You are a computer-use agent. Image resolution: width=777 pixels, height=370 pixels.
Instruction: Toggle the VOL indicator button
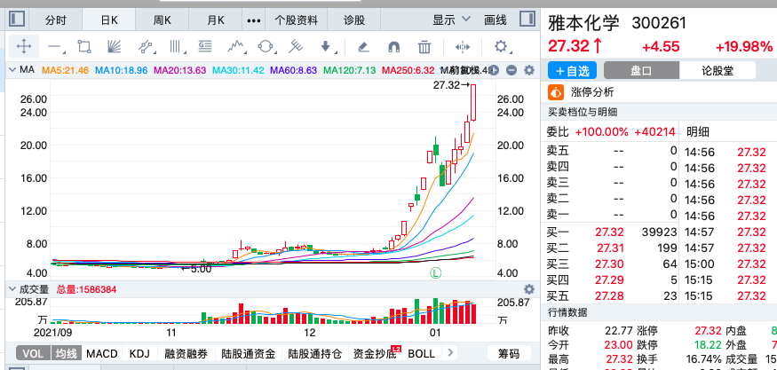click(32, 353)
